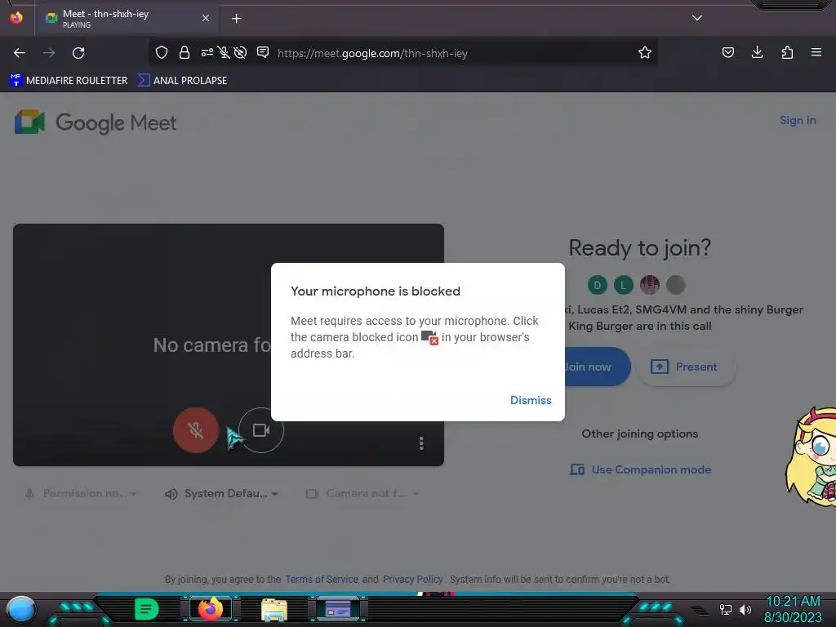This screenshot has width=836, height=627.
Task: Click the blocked microphone icon in address bar
Action: click(x=224, y=52)
